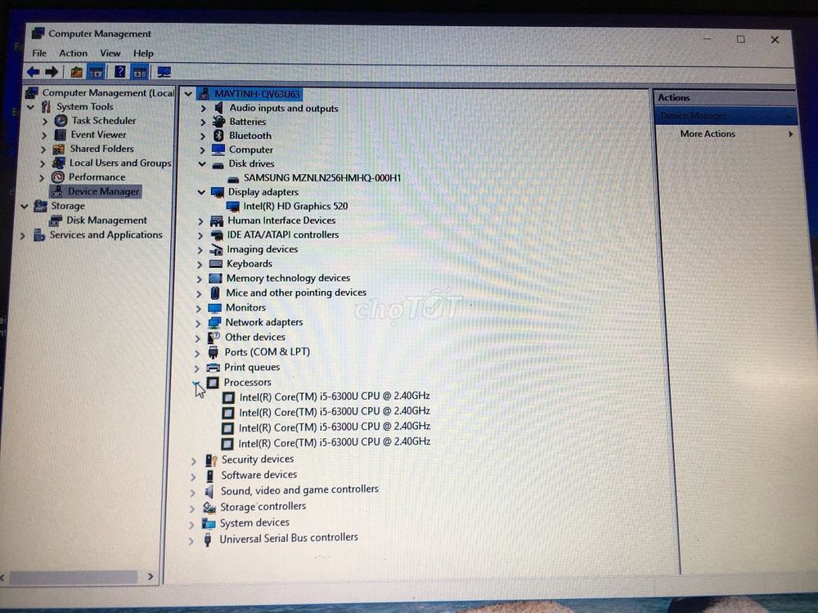Click the Imaging devices camera icon
This screenshot has width=818, height=613.
point(217,249)
